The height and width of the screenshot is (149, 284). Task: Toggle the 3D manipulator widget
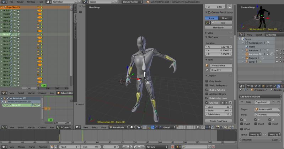click(x=149, y=127)
